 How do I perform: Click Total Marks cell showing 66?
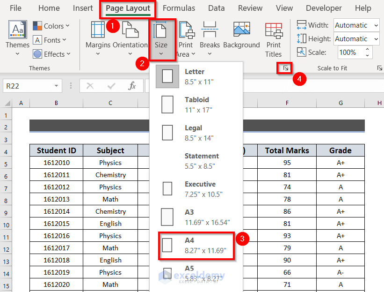(287, 272)
